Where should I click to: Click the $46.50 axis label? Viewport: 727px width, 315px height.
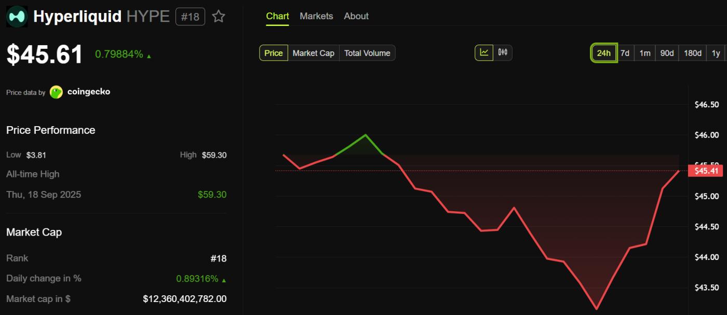click(x=707, y=105)
